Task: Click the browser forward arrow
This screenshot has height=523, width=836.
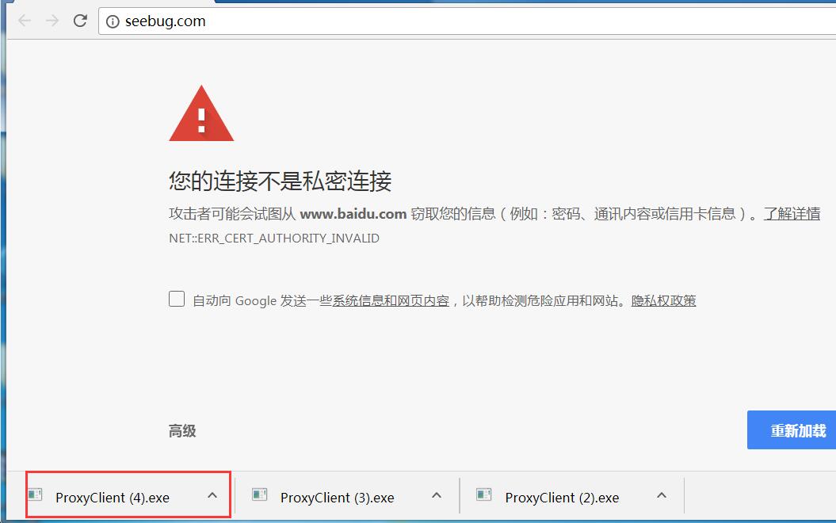Action: coord(52,21)
